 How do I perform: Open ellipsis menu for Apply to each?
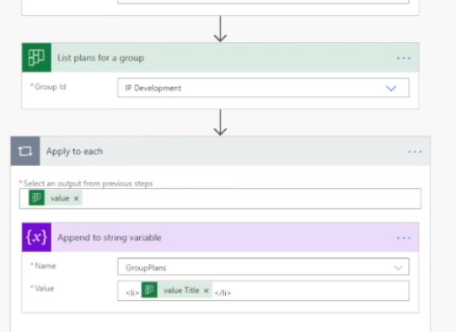[x=415, y=152]
